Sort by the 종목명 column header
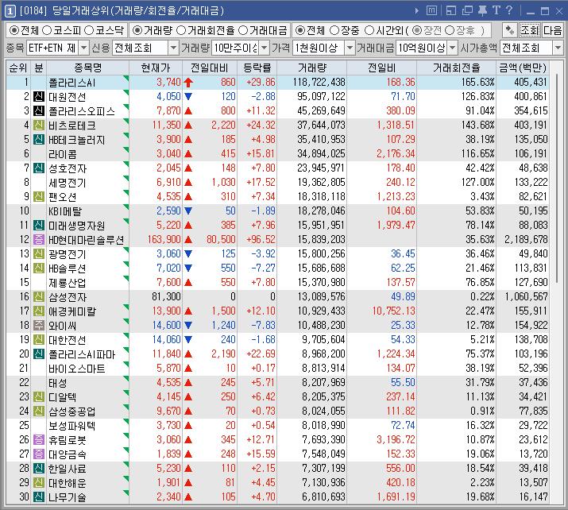This screenshot has width=568, height=510. (87, 68)
